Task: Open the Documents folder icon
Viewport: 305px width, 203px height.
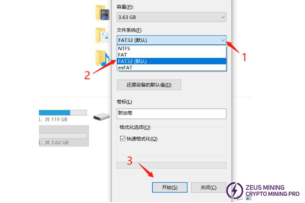Action: pos(102,36)
